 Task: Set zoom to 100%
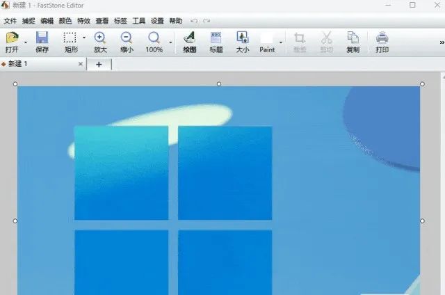[x=154, y=42]
